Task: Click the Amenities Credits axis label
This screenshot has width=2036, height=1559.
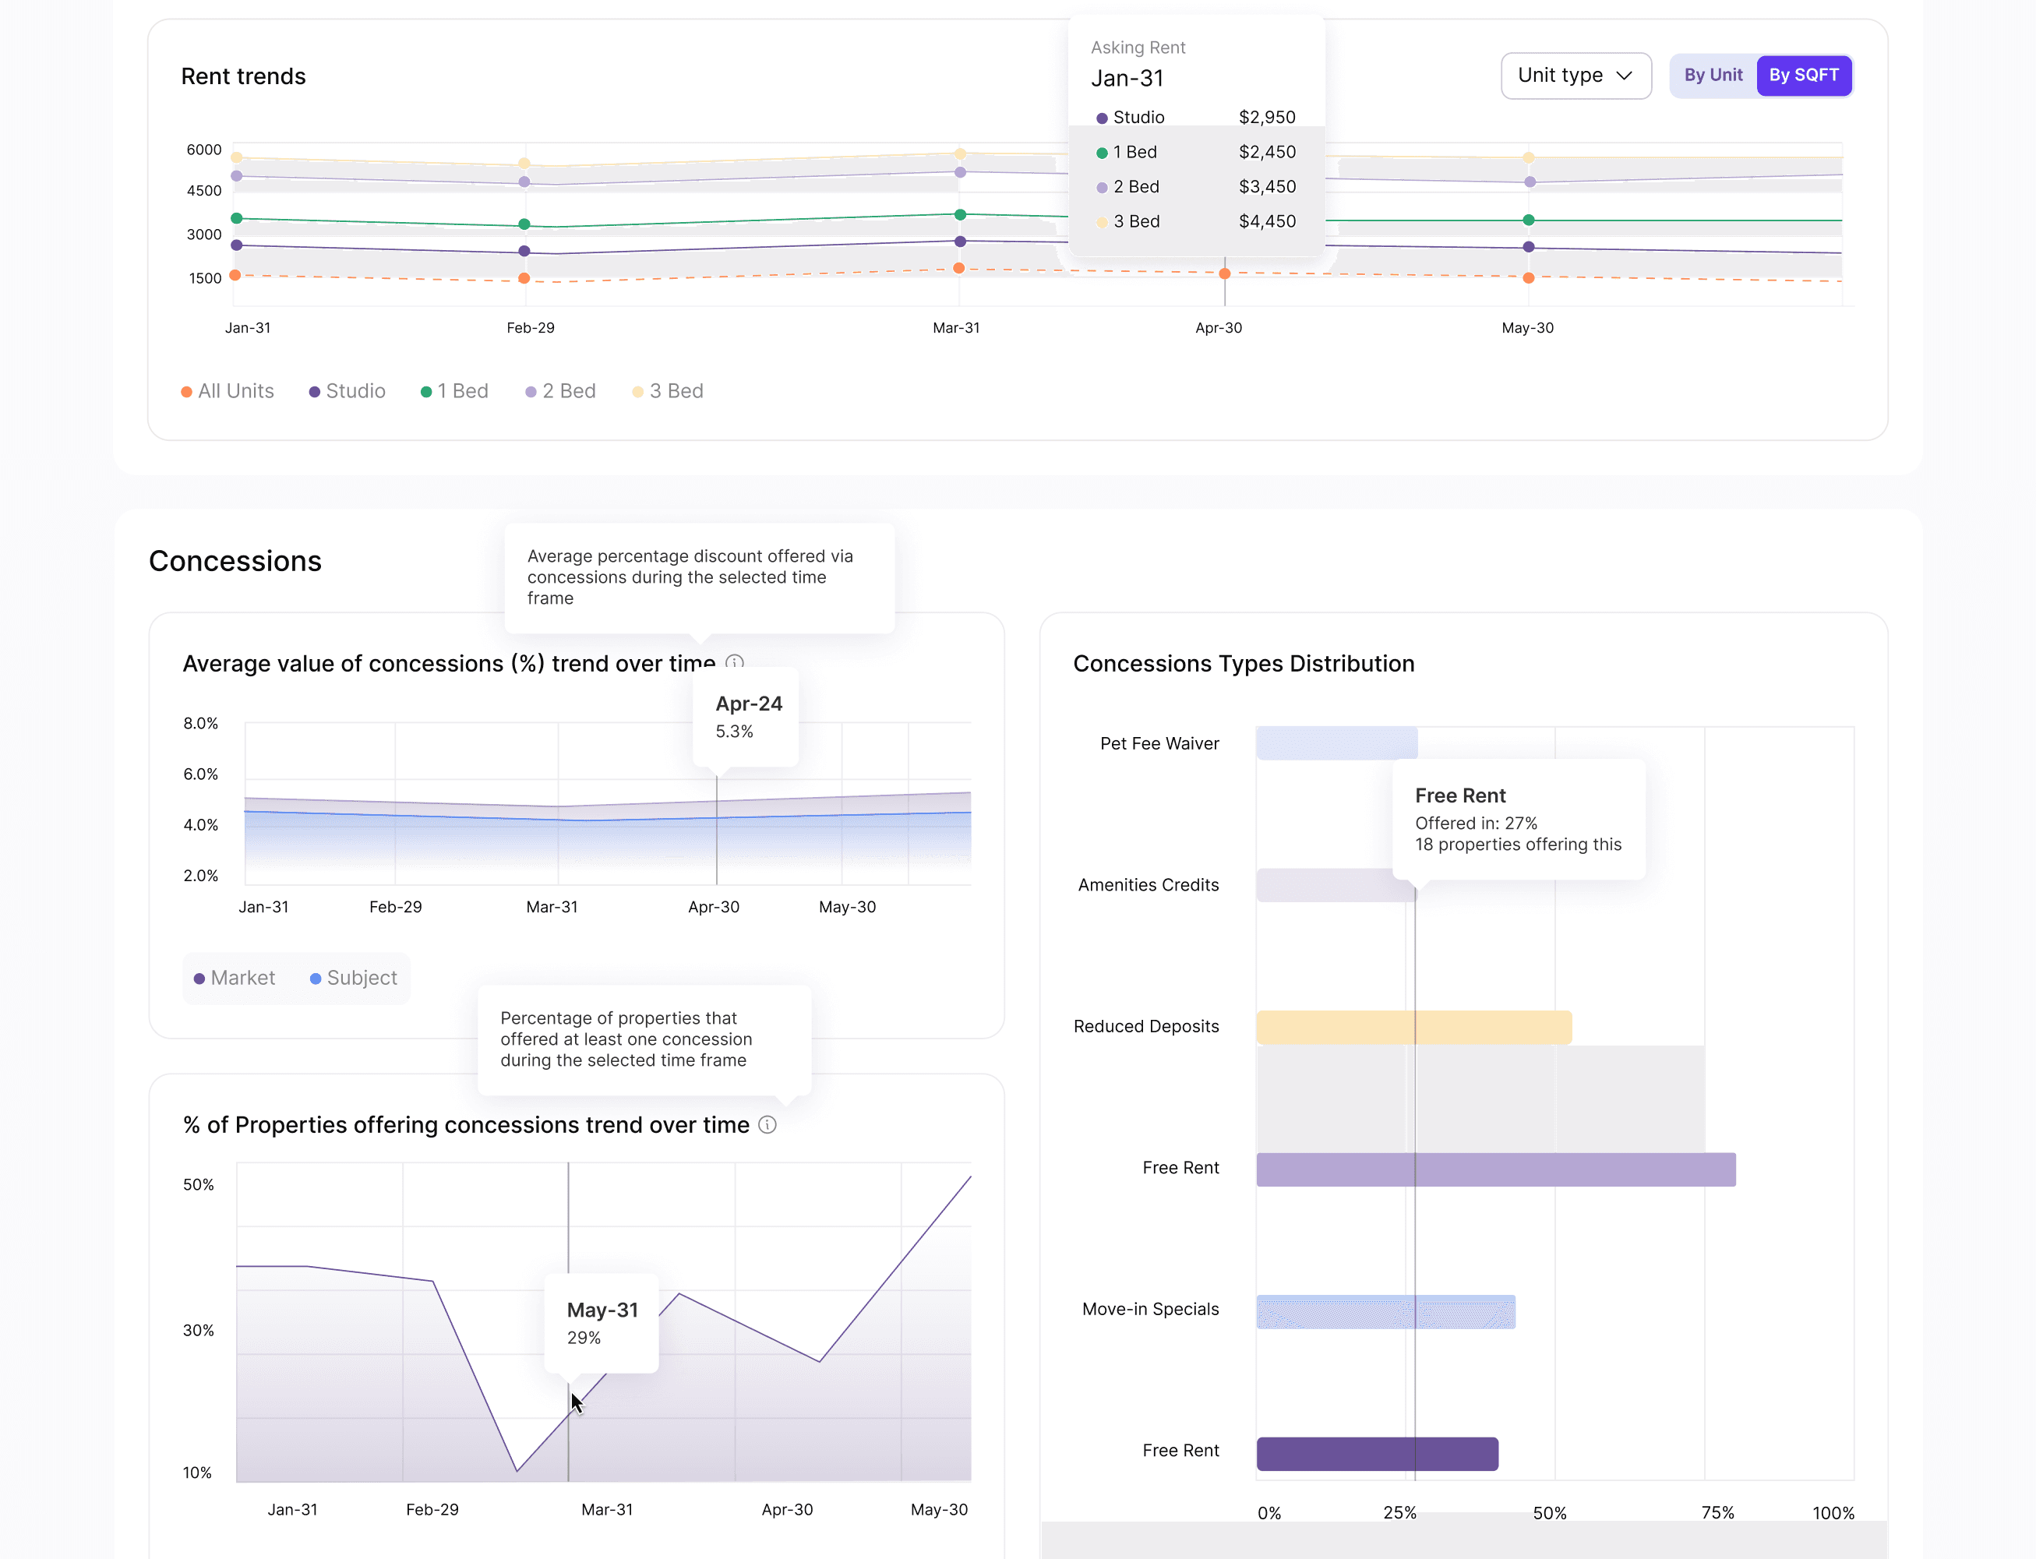Action: [x=1148, y=885]
